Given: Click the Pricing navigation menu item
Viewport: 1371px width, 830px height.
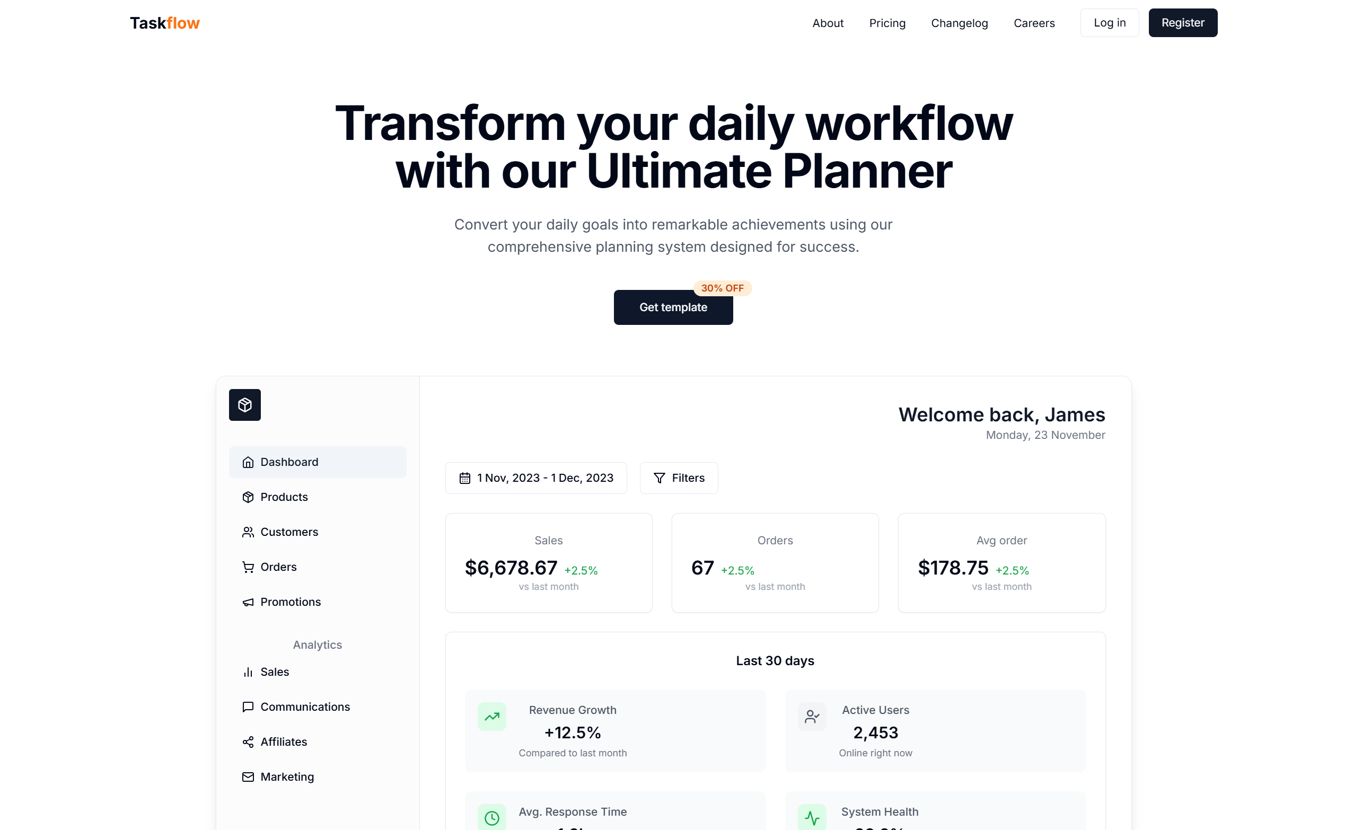Looking at the screenshot, I should [886, 22].
